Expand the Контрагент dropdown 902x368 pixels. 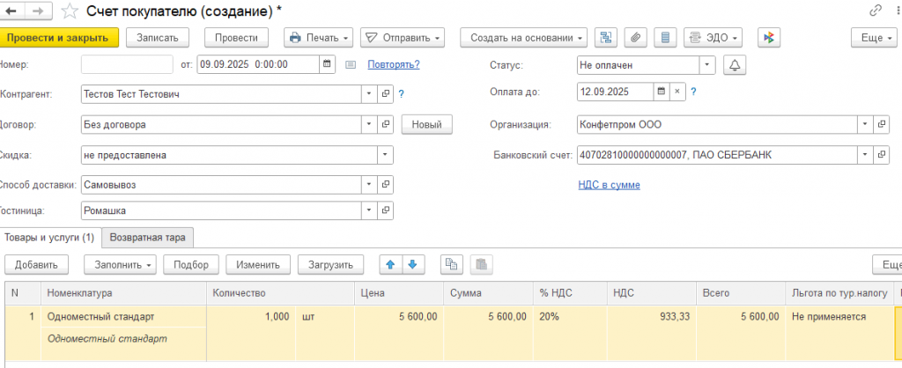(x=369, y=94)
